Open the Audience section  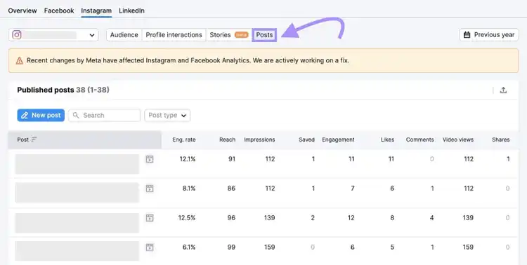[x=124, y=35]
